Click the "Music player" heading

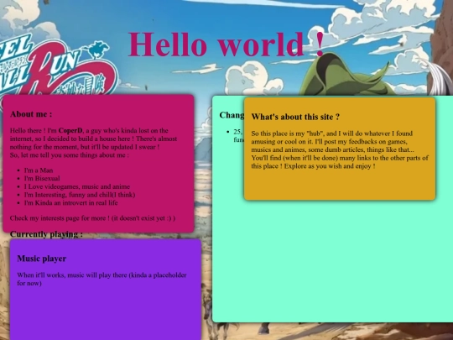pyautogui.click(x=42, y=259)
